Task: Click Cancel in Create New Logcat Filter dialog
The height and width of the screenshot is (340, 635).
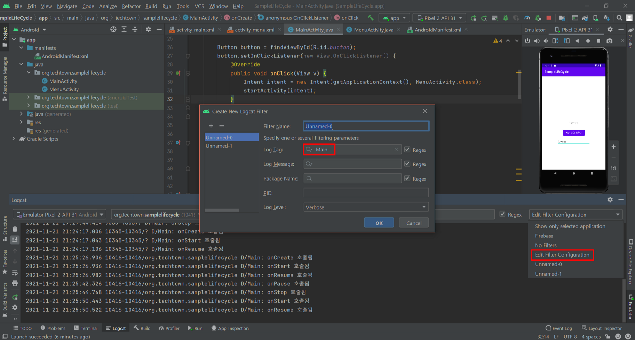Action: click(x=414, y=223)
